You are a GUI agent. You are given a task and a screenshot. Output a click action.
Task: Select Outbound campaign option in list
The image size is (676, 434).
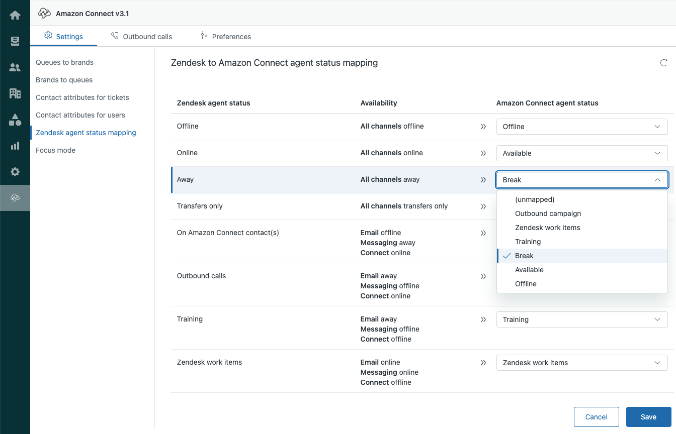click(x=548, y=213)
